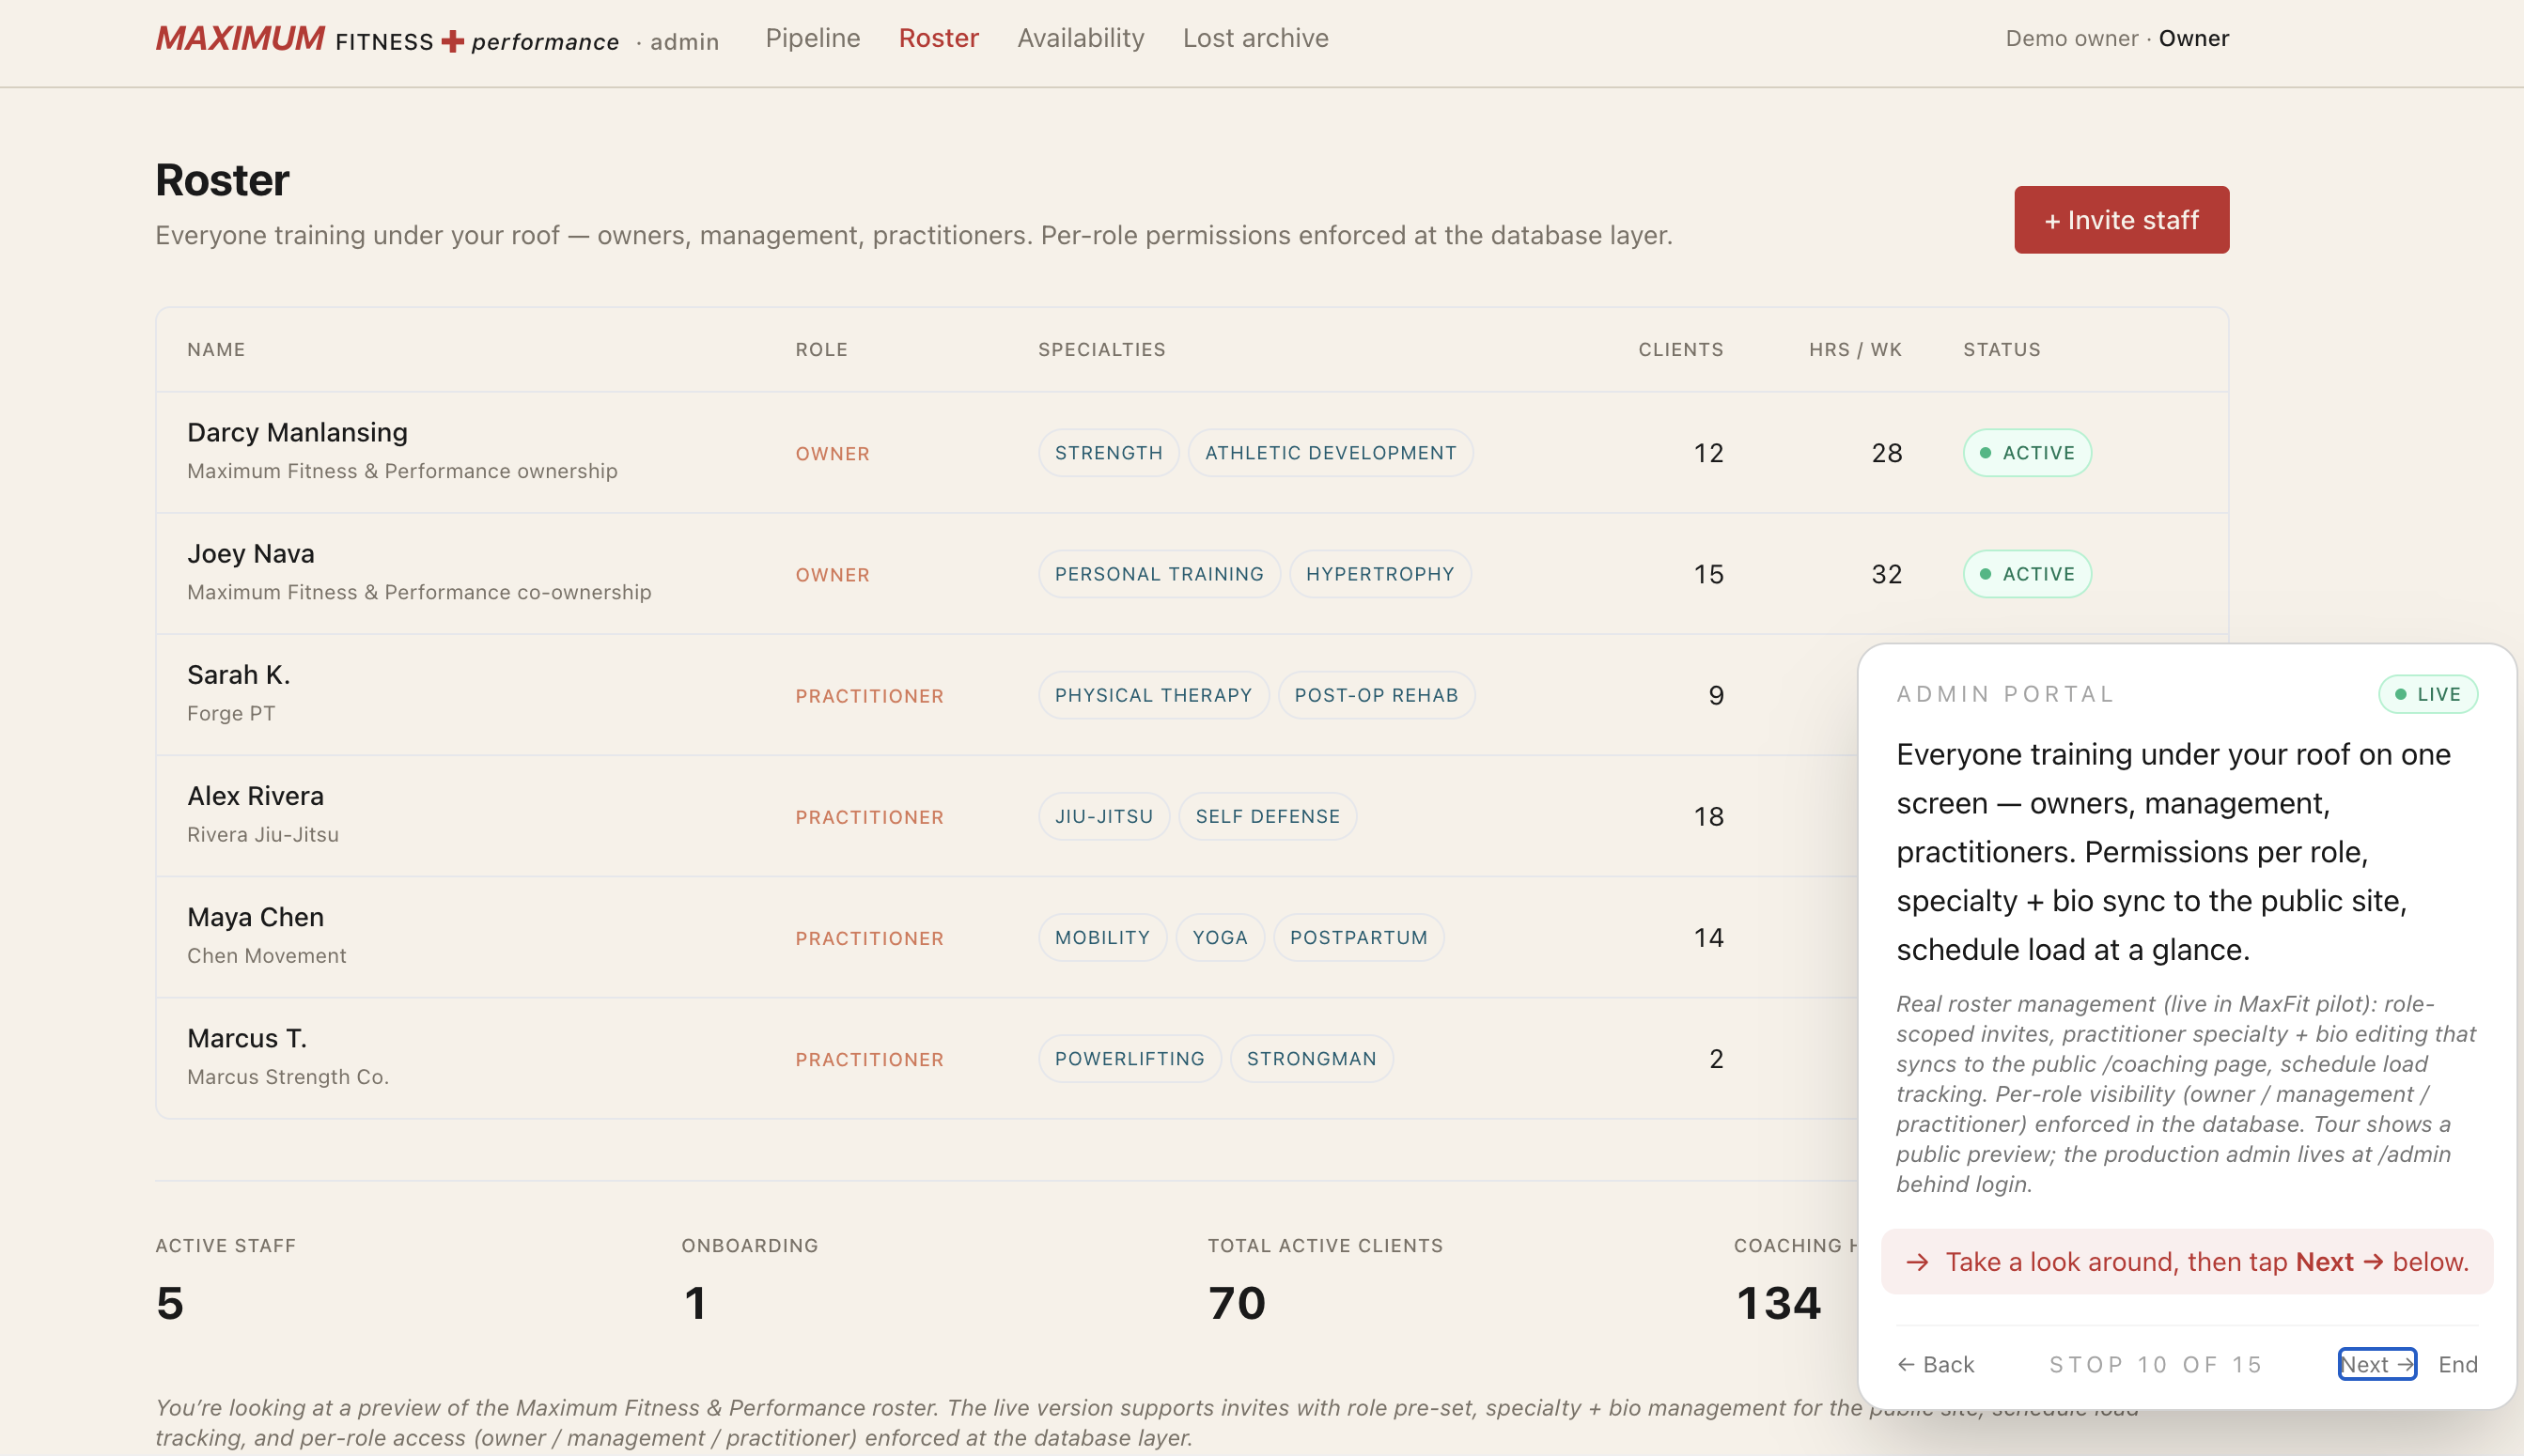Click the TOTAL ACTIVE CLIENTS value 70
This screenshot has width=2524, height=1456.
pyautogui.click(x=1237, y=1303)
